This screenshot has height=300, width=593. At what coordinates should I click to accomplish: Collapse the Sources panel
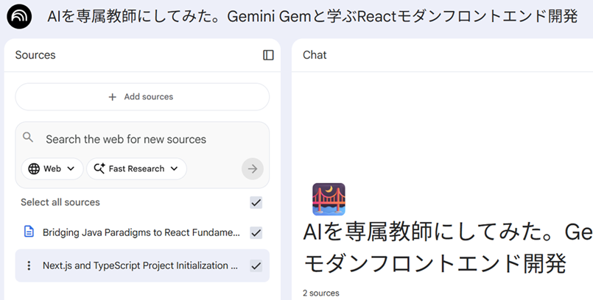coord(268,55)
